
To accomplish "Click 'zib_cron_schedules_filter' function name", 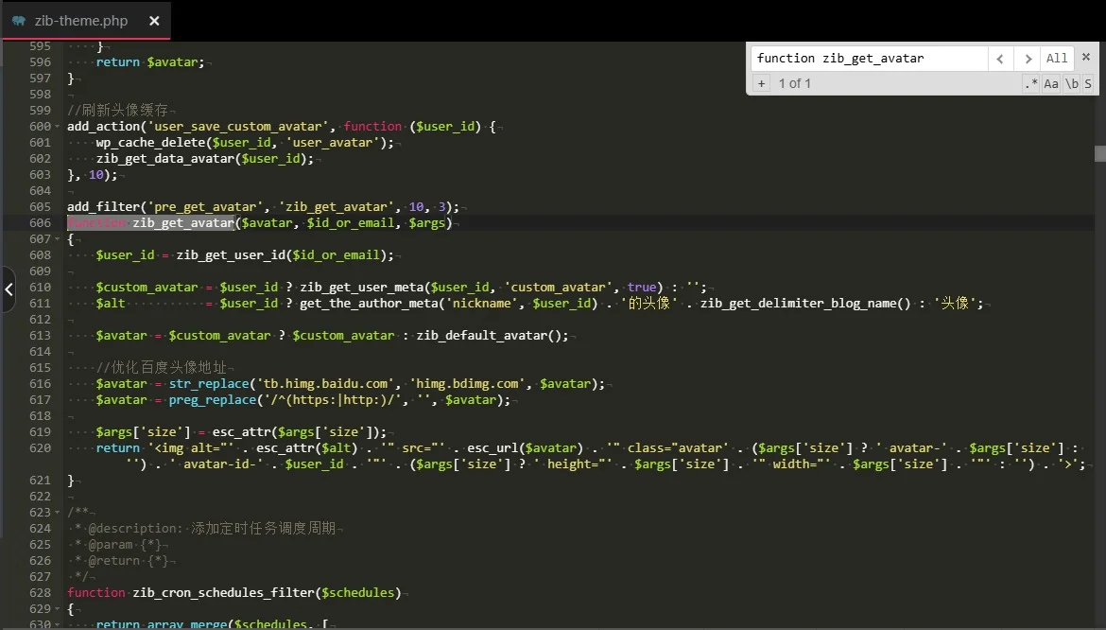I will coord(224,592).
